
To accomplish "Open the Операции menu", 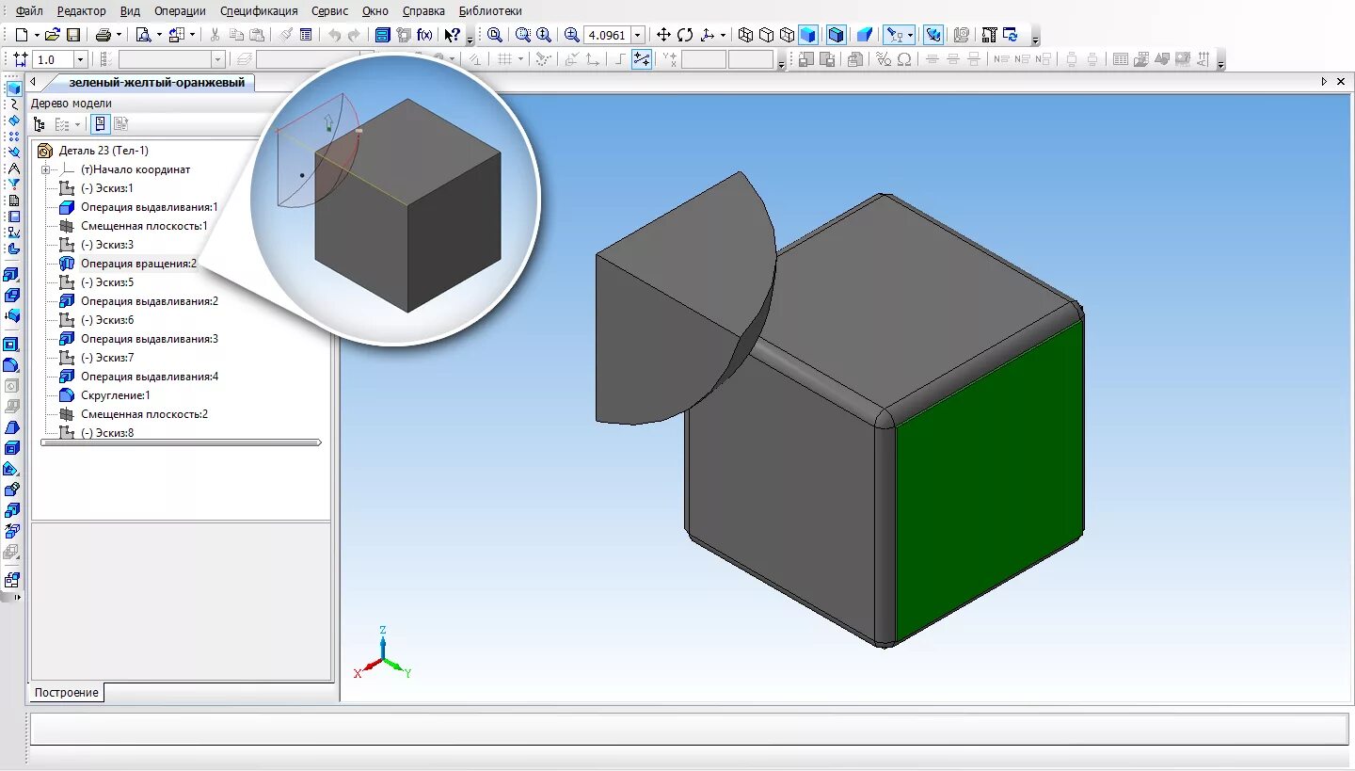I will [181, 11].
